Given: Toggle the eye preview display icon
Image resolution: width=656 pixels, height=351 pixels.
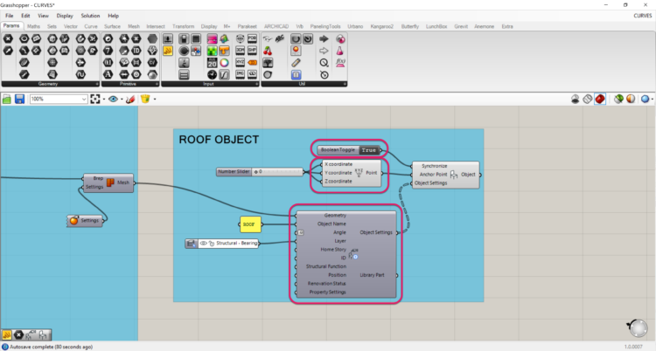Looking at the screenshot, I should click(115, 100).
